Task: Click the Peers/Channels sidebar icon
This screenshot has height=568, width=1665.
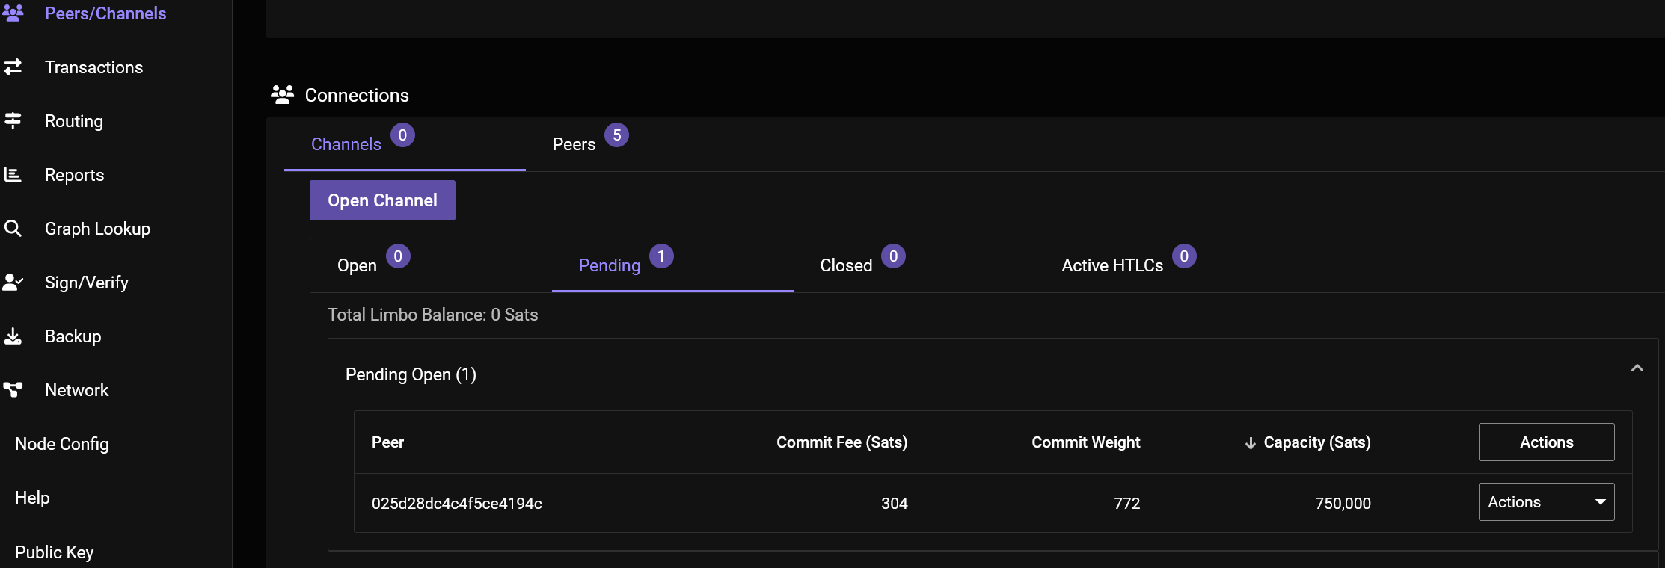Action: (x=13, y=13)
